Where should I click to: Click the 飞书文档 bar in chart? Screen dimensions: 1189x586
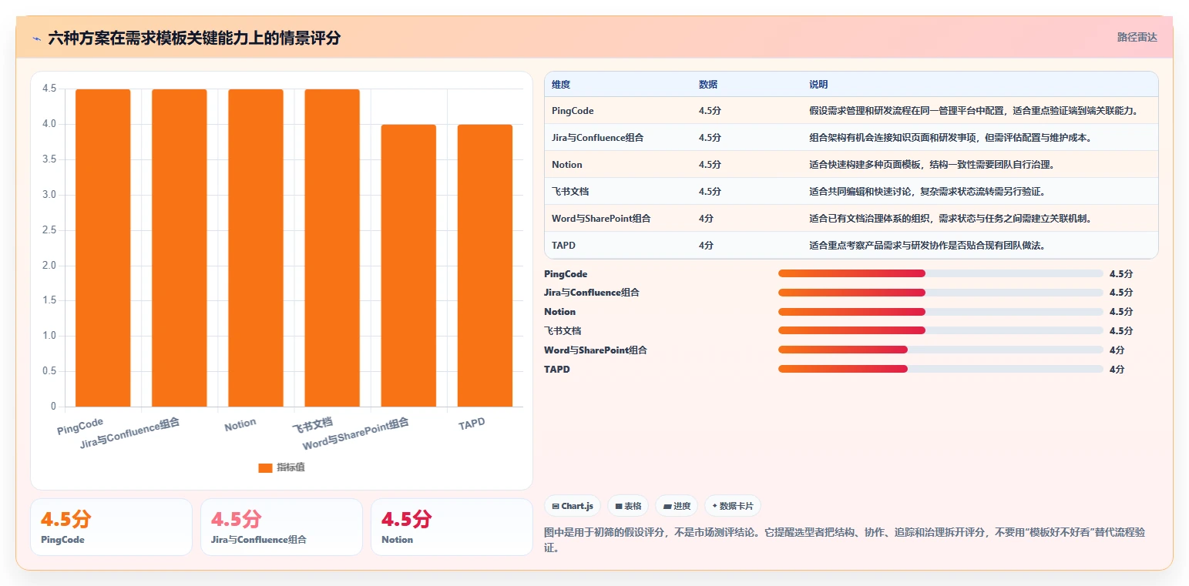332,248
